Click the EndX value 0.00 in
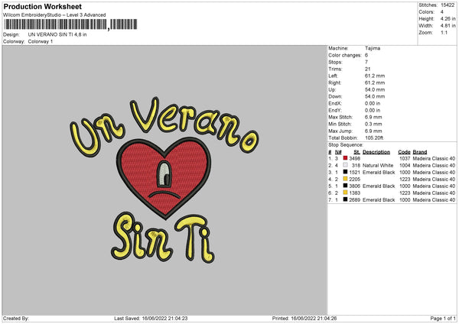This screenshot has height=324, width=459. pyautogui.click(x=373, y=103)
